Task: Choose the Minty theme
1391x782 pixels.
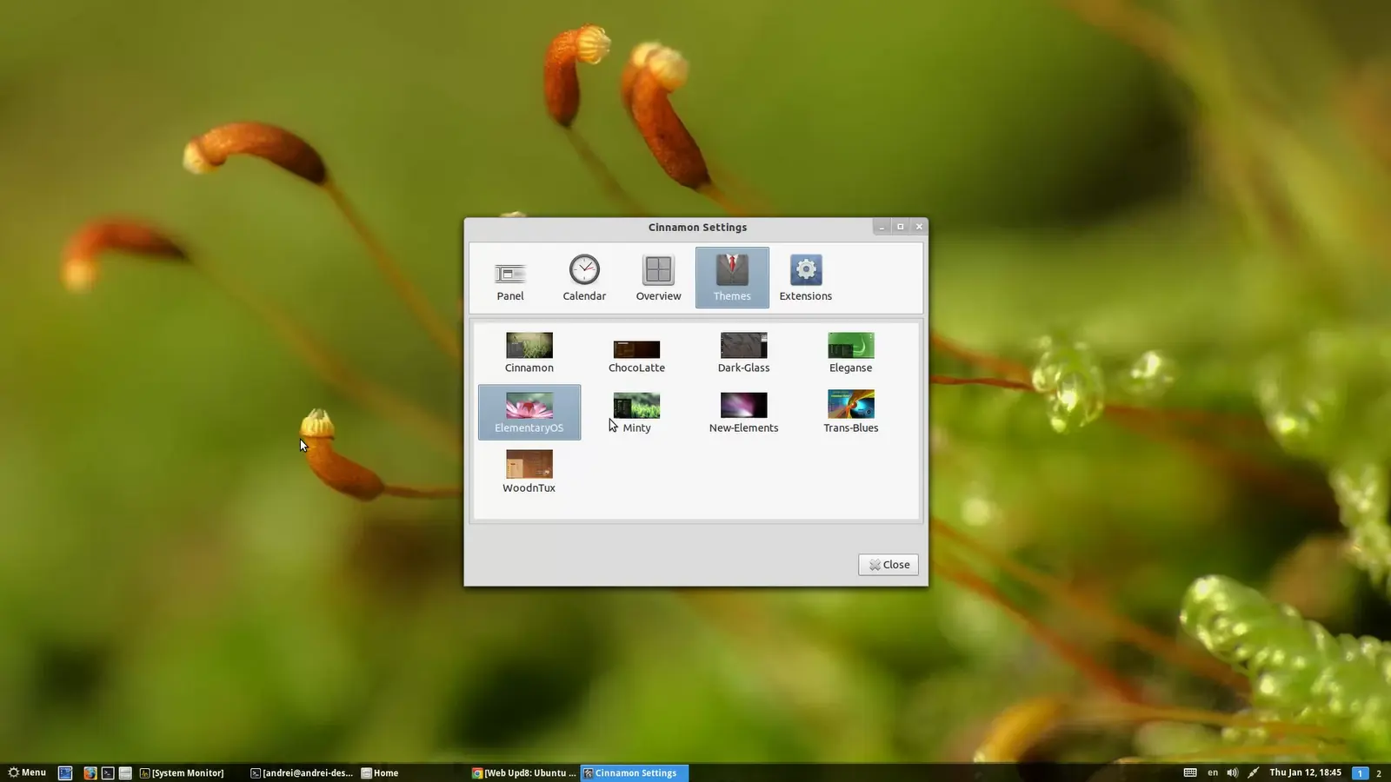Action: pyautogui.click(x=636, y=413)
